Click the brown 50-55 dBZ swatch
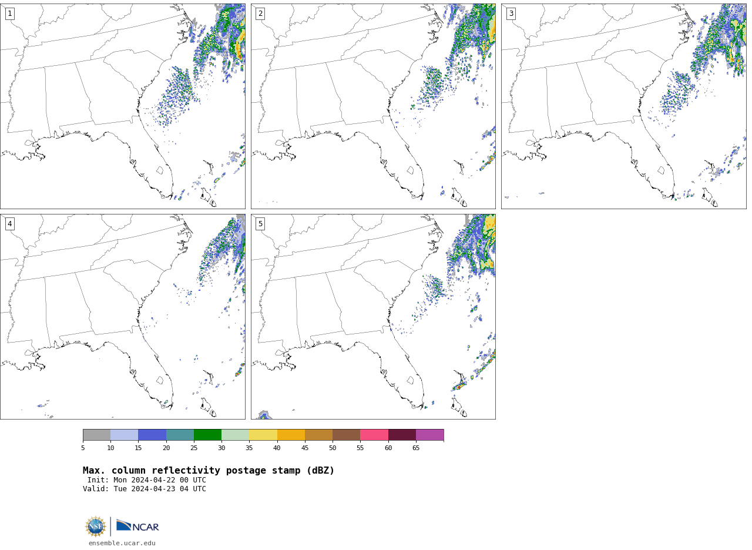The height and width of the screenshot is (550, 752). click(x=347, y=435)
